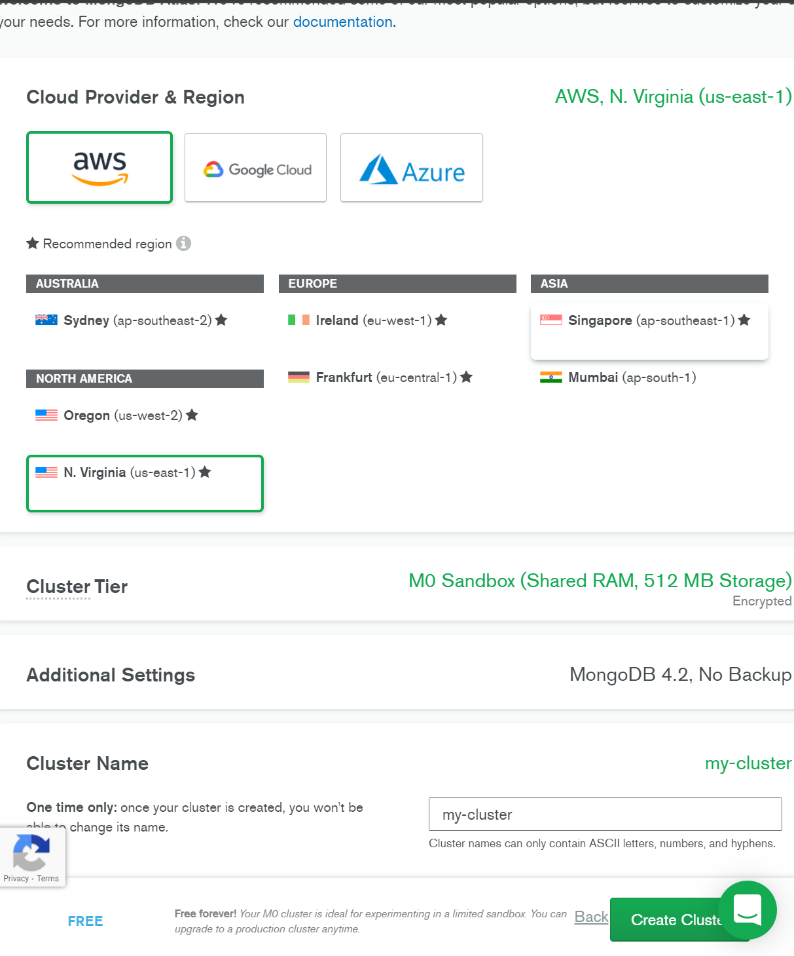794x956 pixels.
Task: Expand the Additional Settings section
Action: [x=111, y=675]
